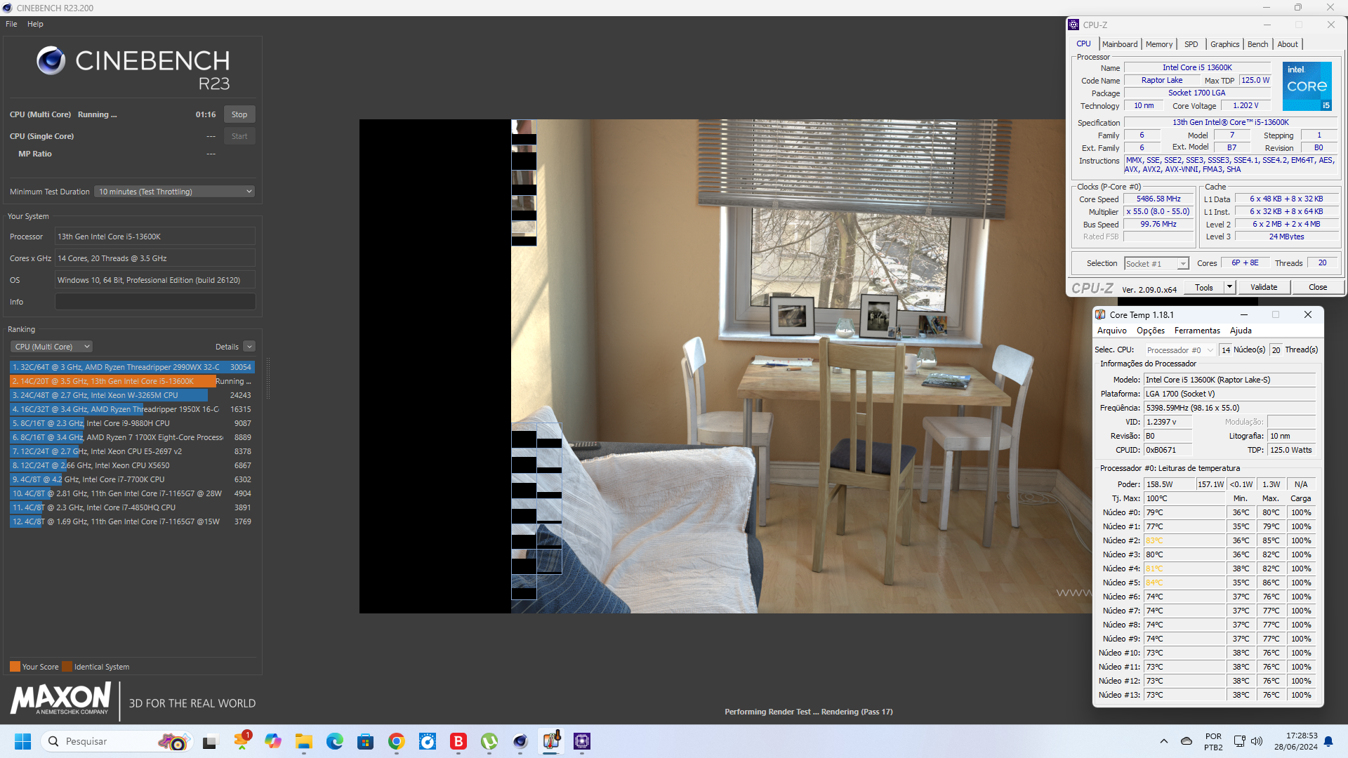The width and height of the screenshot is (1348, 758).
Task: Open the notifications bell
Action: coord(1328,741)
